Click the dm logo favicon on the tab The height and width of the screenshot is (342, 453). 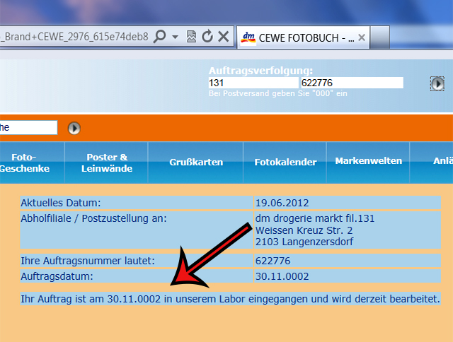[248, 37]
